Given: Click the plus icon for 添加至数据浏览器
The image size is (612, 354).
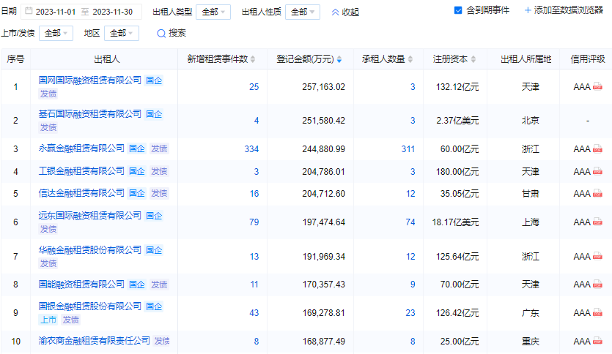Looking at the screenshot, I should pos(528,10).
